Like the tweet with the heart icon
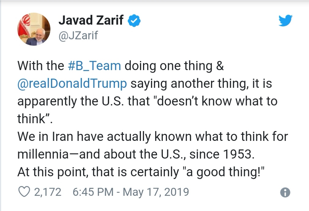 [24, 191]
